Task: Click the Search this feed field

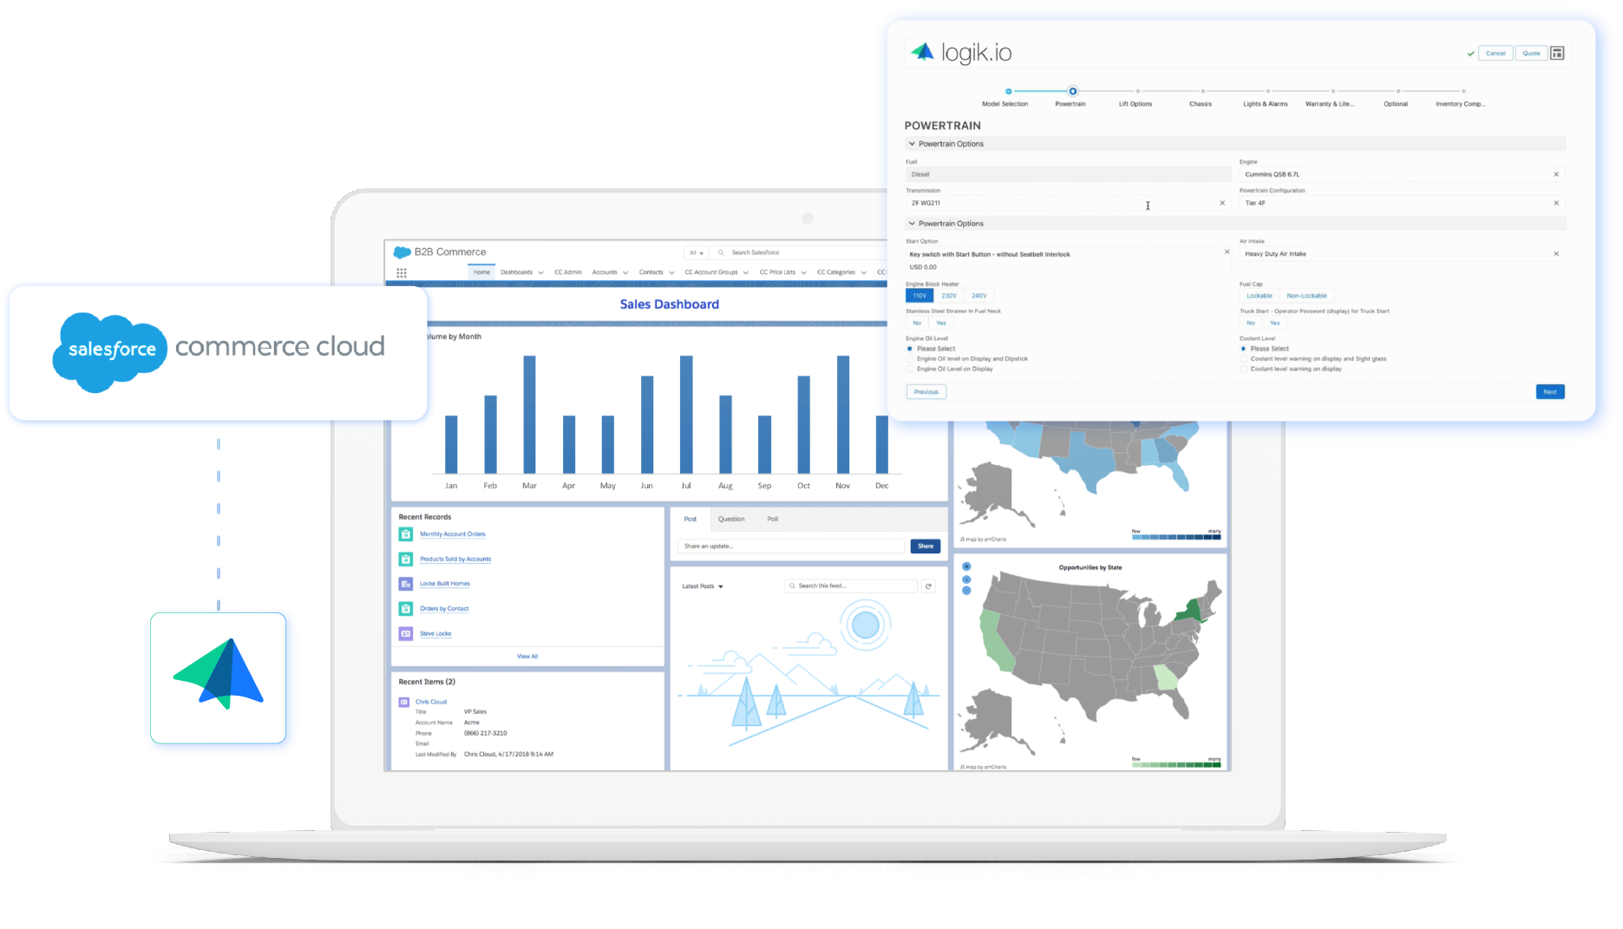Action: click(851, 586)
